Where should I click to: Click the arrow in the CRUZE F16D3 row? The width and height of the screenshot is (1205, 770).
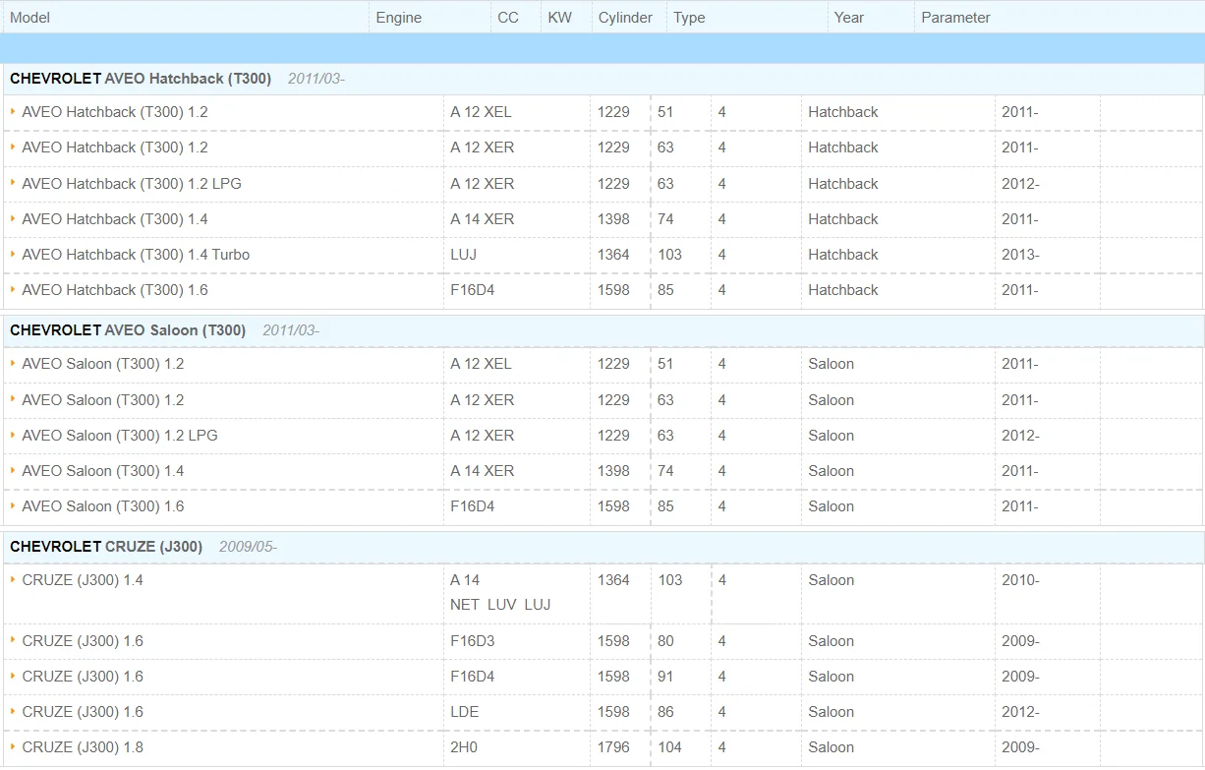coord(13,640)
